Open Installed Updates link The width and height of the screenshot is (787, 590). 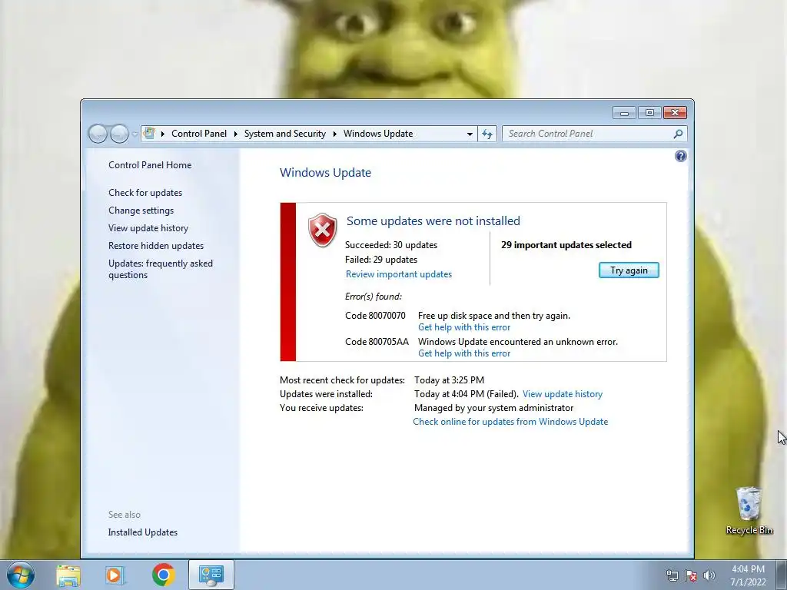[142, 532]
